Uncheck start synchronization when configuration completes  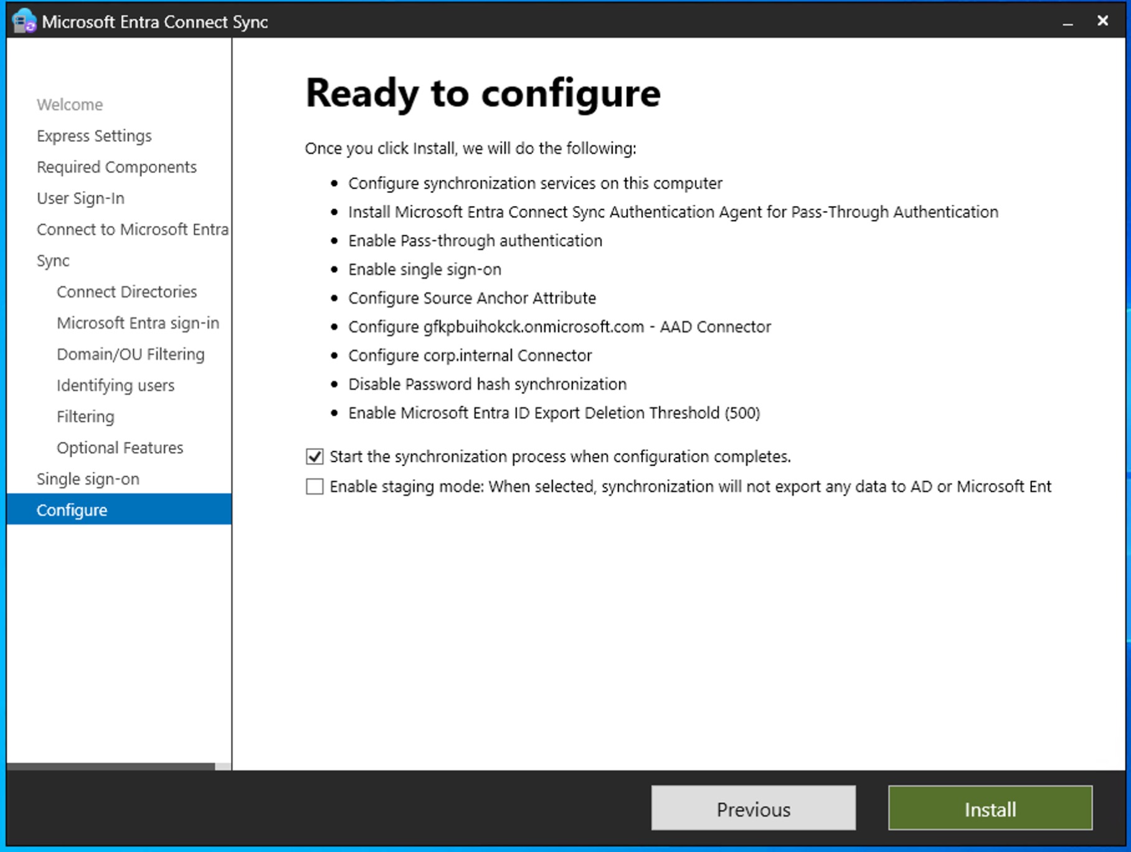(315, 457)
